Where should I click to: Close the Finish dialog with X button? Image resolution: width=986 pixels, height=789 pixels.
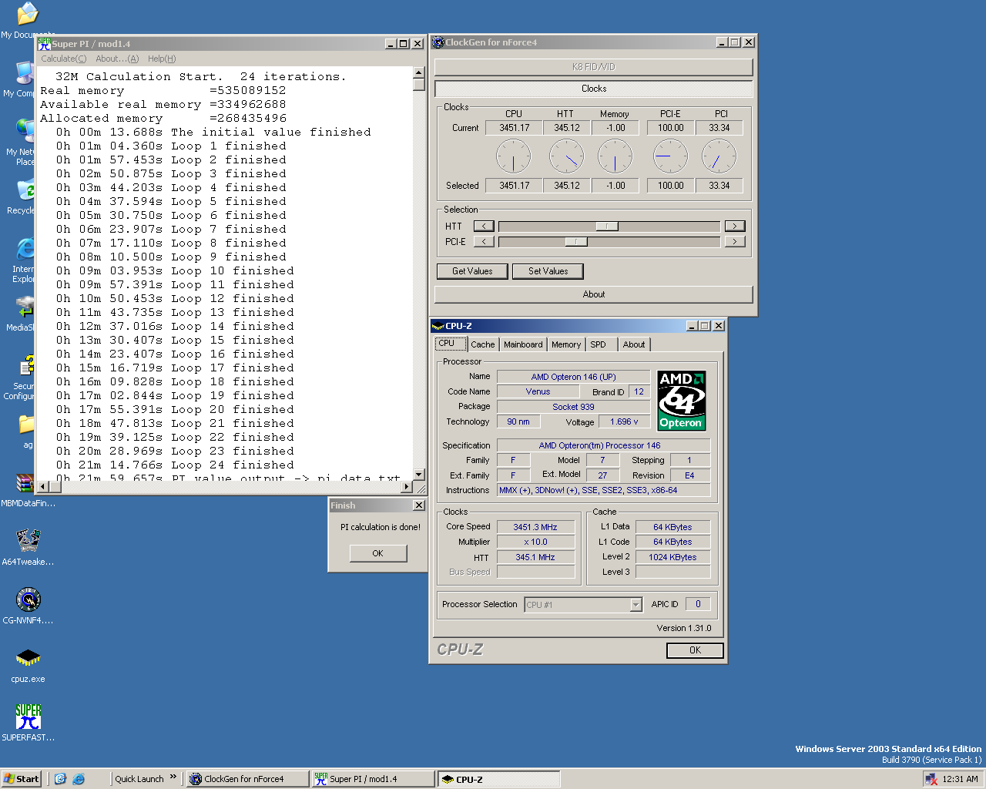pyautogui.click(x=418, y=505)
